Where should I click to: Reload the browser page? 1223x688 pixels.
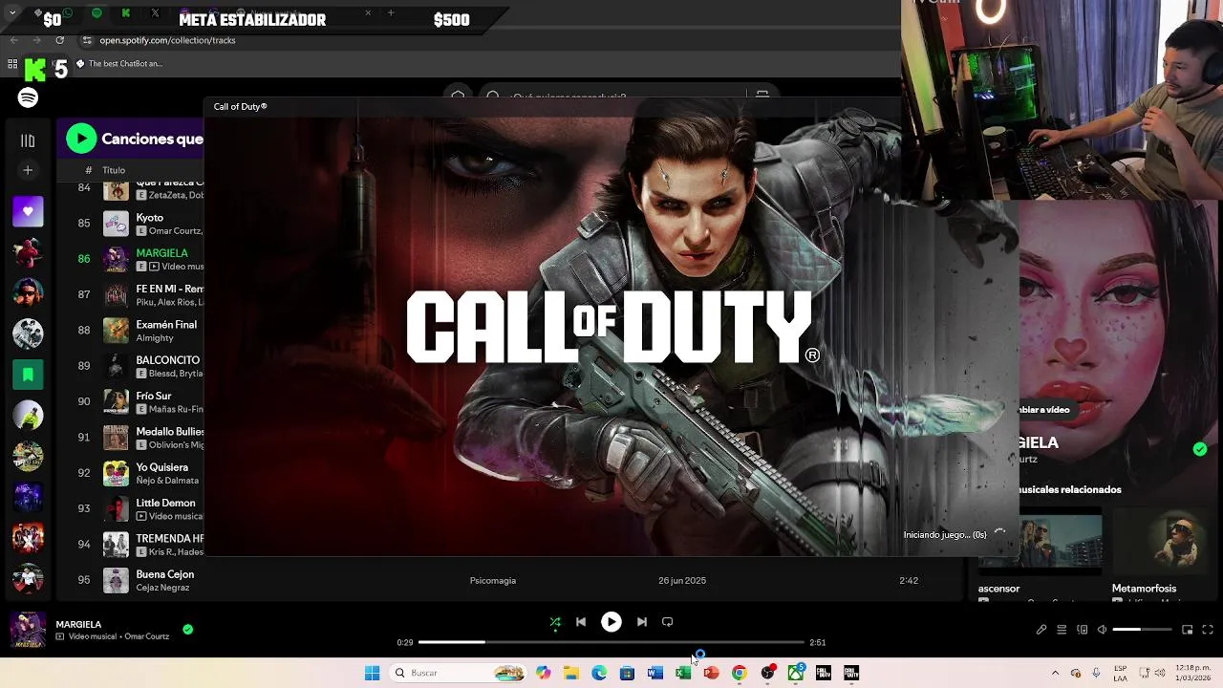click(x=60, y=40)
